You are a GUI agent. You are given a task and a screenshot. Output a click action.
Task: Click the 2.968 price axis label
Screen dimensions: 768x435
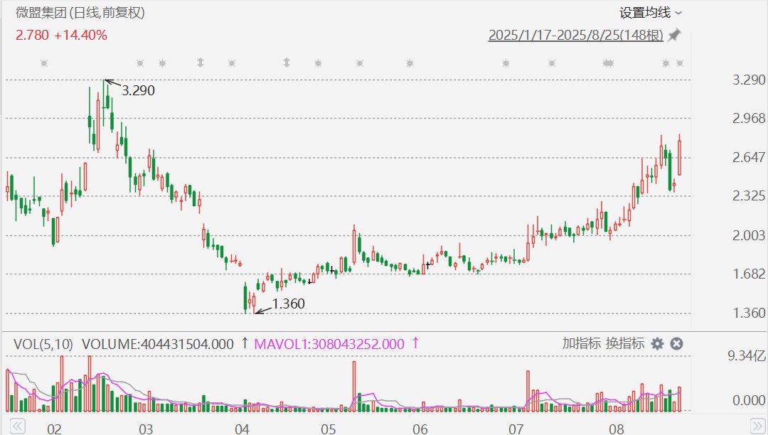(x=749, y=118)
